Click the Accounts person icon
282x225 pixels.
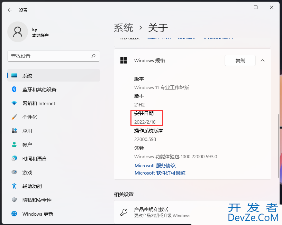point(14,144)
